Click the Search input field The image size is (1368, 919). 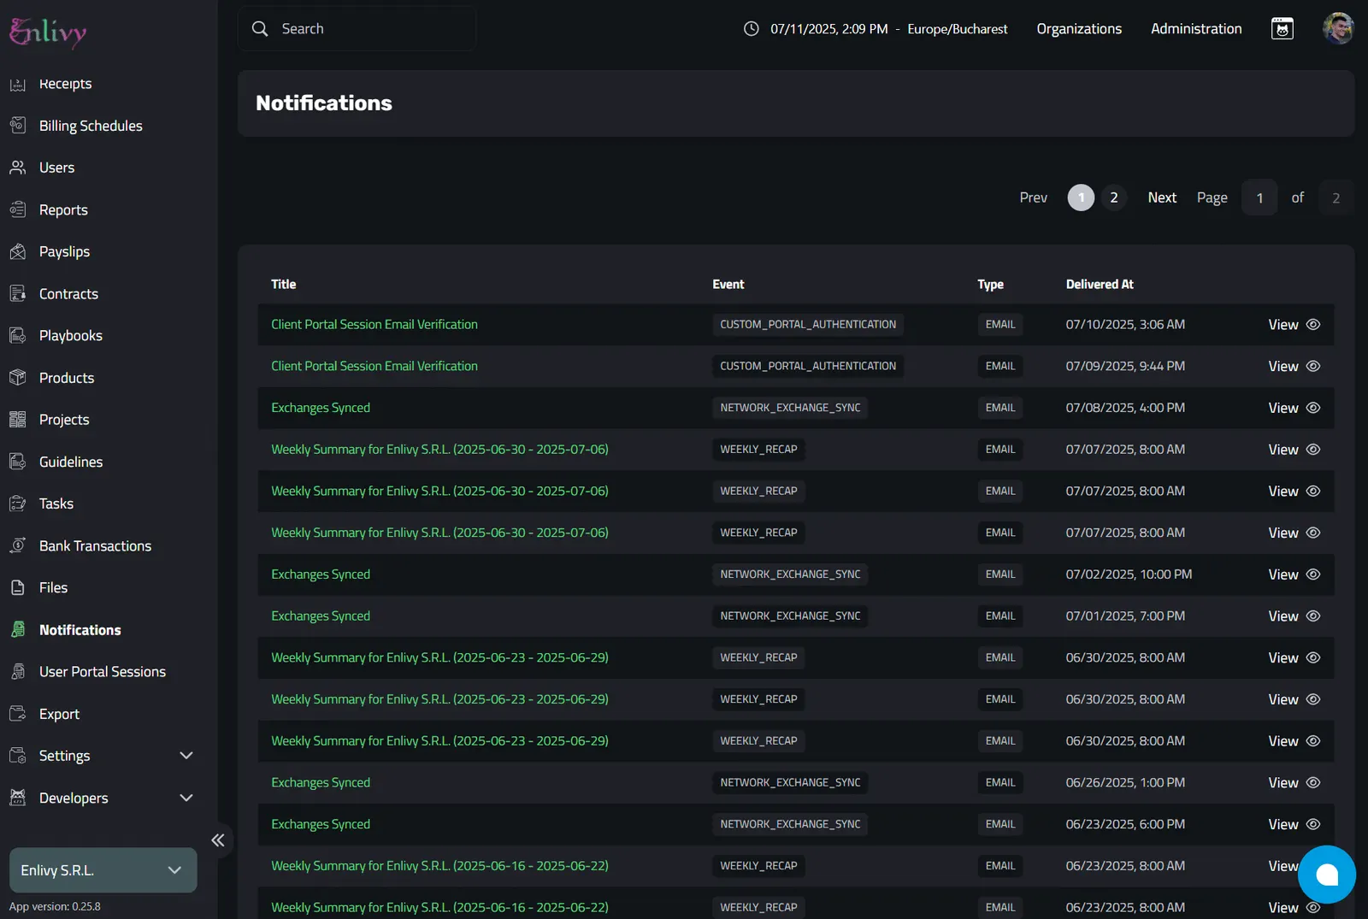point(357,28)
